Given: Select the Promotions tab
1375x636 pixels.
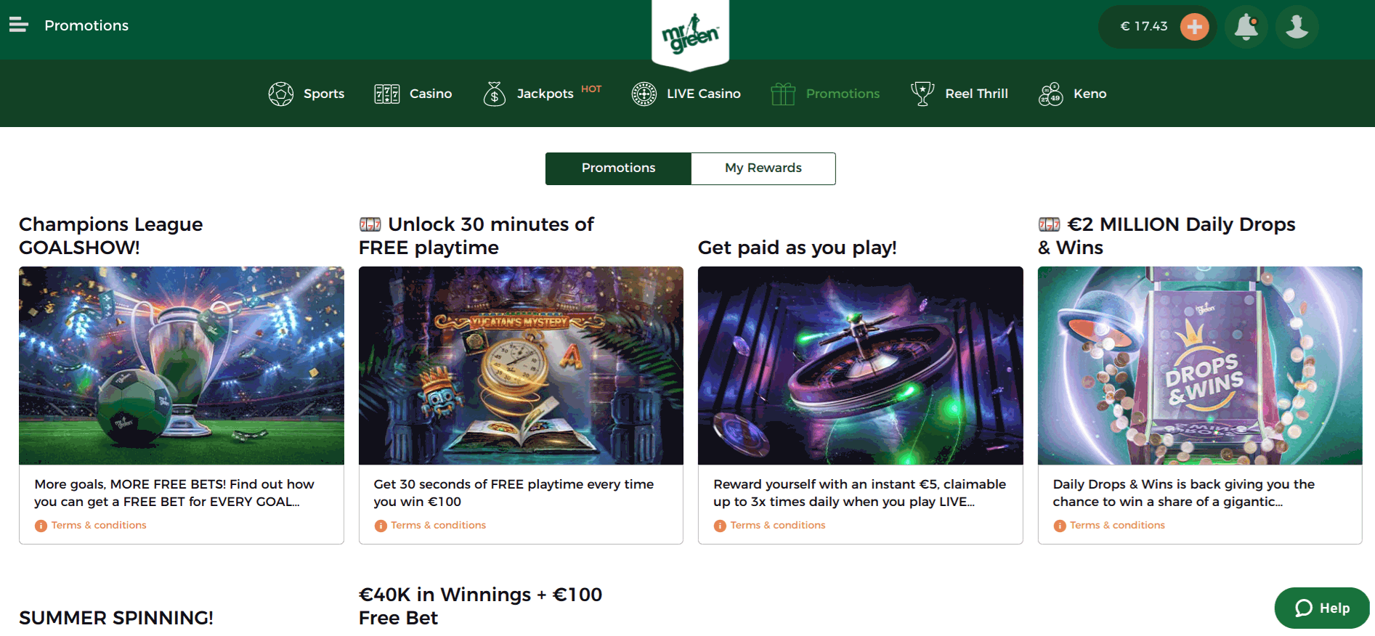Looking at the screenshot, I should click(618, 168).
